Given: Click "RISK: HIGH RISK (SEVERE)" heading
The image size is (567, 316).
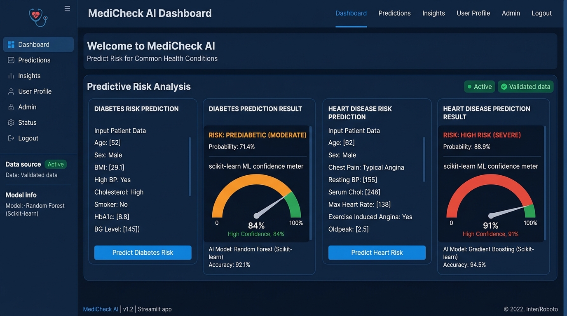Looking at the screenshot, I should click(x=482, y=135).
